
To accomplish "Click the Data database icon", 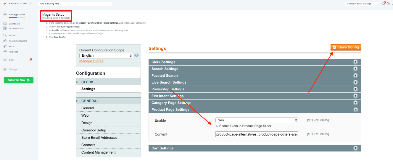I will coord(5,60).
